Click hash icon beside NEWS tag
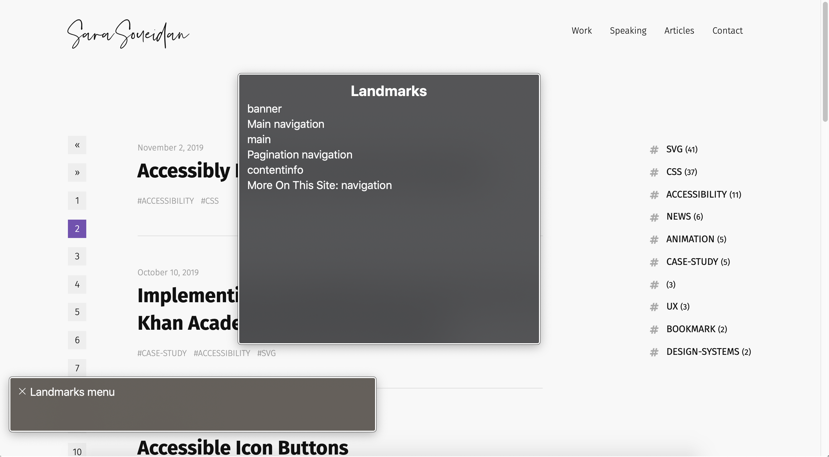Viewport: 829px width, 457px height. coord(654,217)
